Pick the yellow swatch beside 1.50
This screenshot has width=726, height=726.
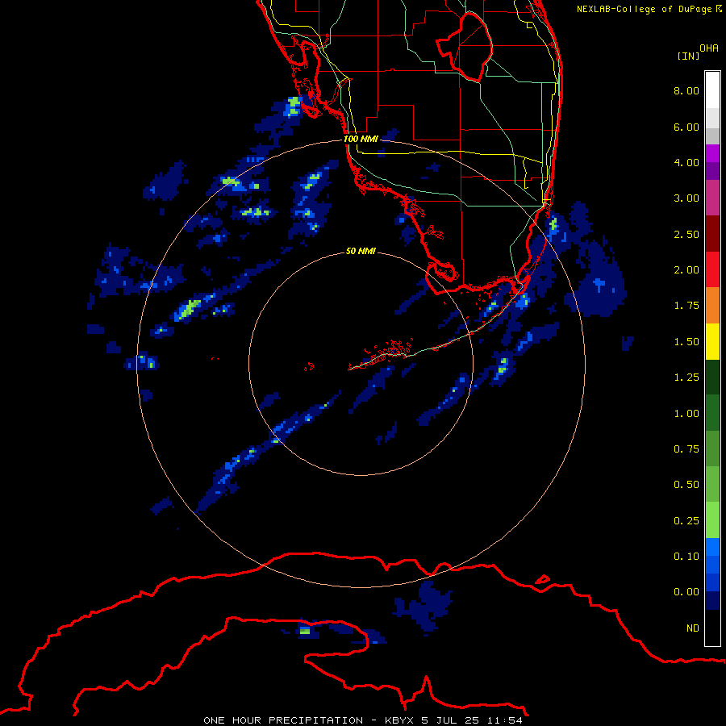[x=712, y=341]
